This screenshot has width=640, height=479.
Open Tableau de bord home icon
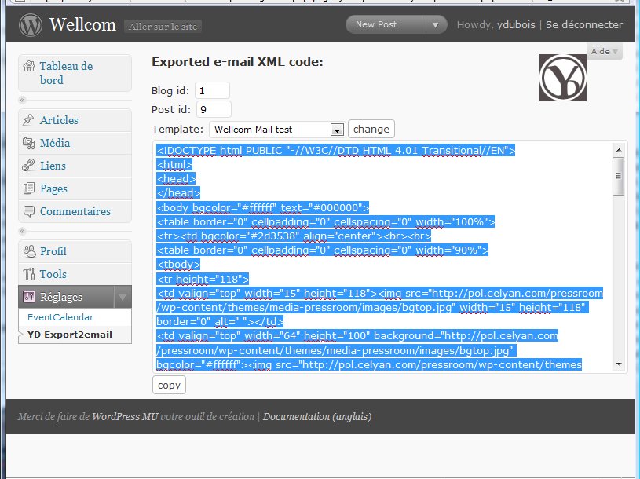(29, 66)
